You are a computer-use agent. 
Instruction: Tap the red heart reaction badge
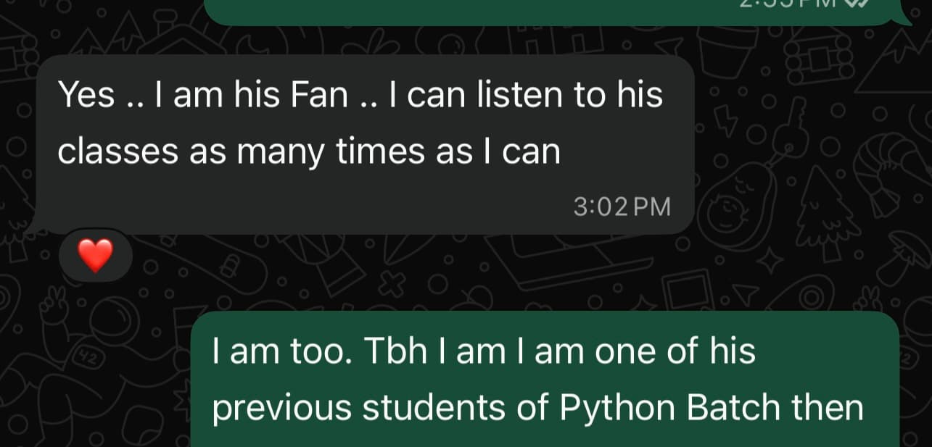pos(96,255)
